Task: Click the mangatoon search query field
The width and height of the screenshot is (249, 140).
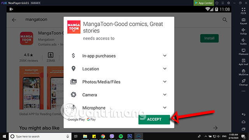Action: (36, 19)
